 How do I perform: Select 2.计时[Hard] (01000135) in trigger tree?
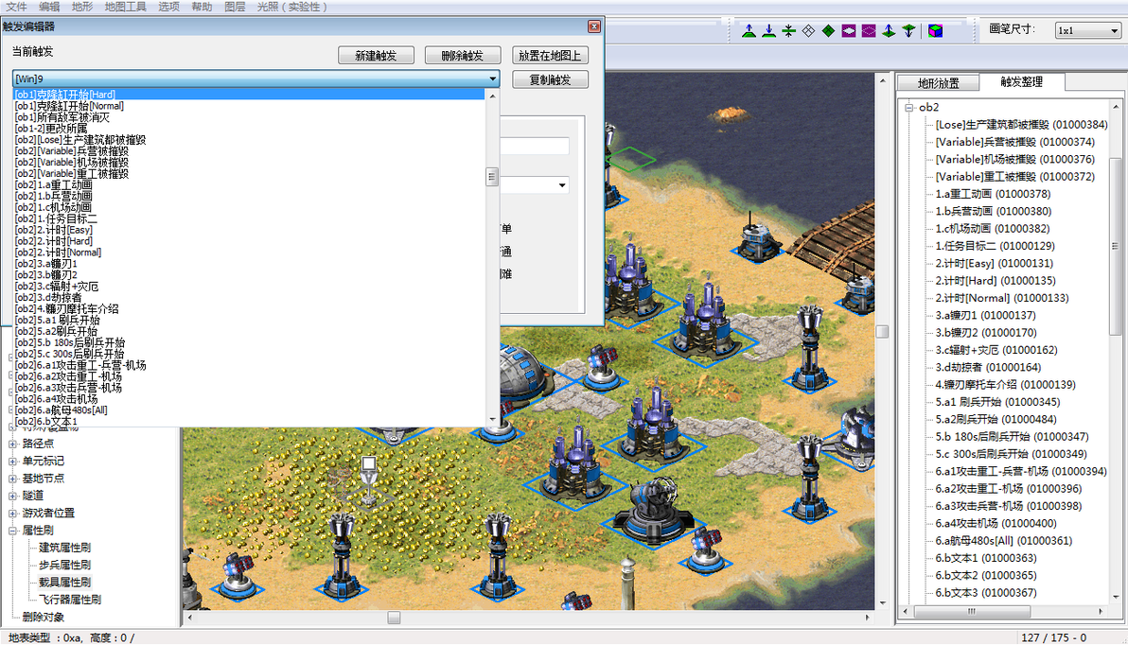click(996, 281)
